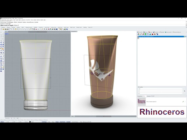Click the pick UVZ position button
Viewport: 187px width, 140px height.
pos(184,91)
